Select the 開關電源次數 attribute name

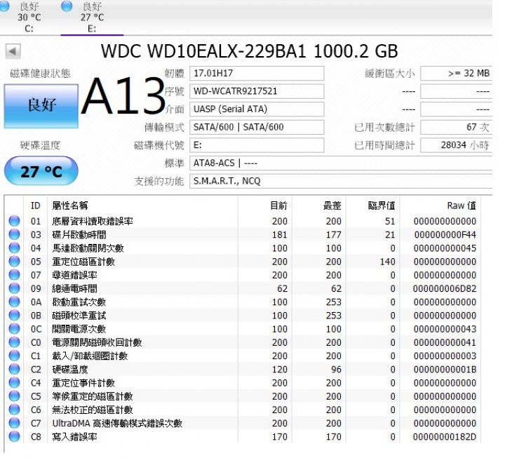pos(79,329)
